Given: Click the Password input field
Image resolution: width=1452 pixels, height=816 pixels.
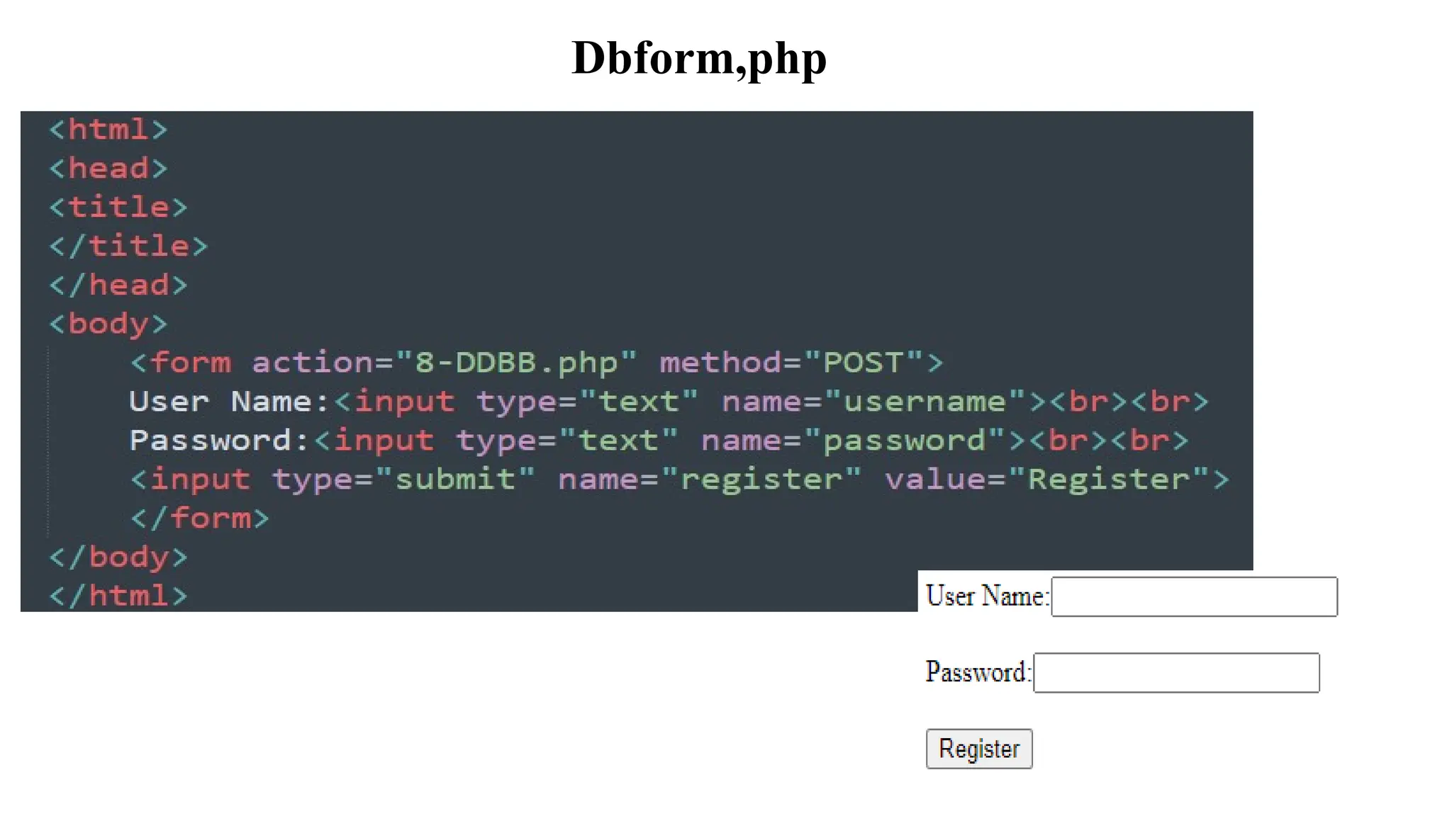Looking at the screenshot, I should click(x=1176, y=673).
